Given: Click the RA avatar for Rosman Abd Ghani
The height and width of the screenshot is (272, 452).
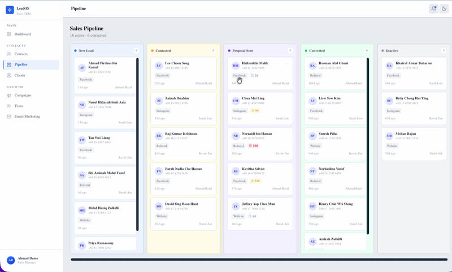Looking at the screenshot, I should (x=312, y=66).
